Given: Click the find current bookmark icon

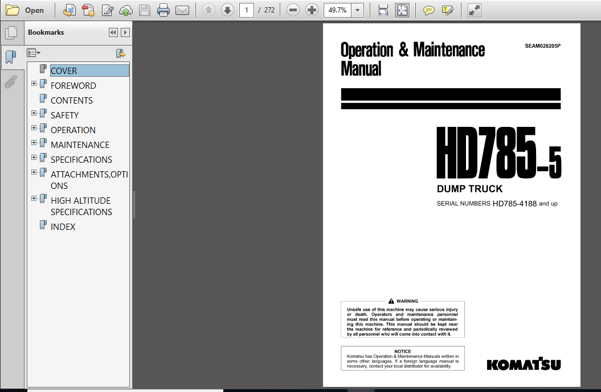Looking at the screenshot, I should pyautogui.click(x=121, y=53).
